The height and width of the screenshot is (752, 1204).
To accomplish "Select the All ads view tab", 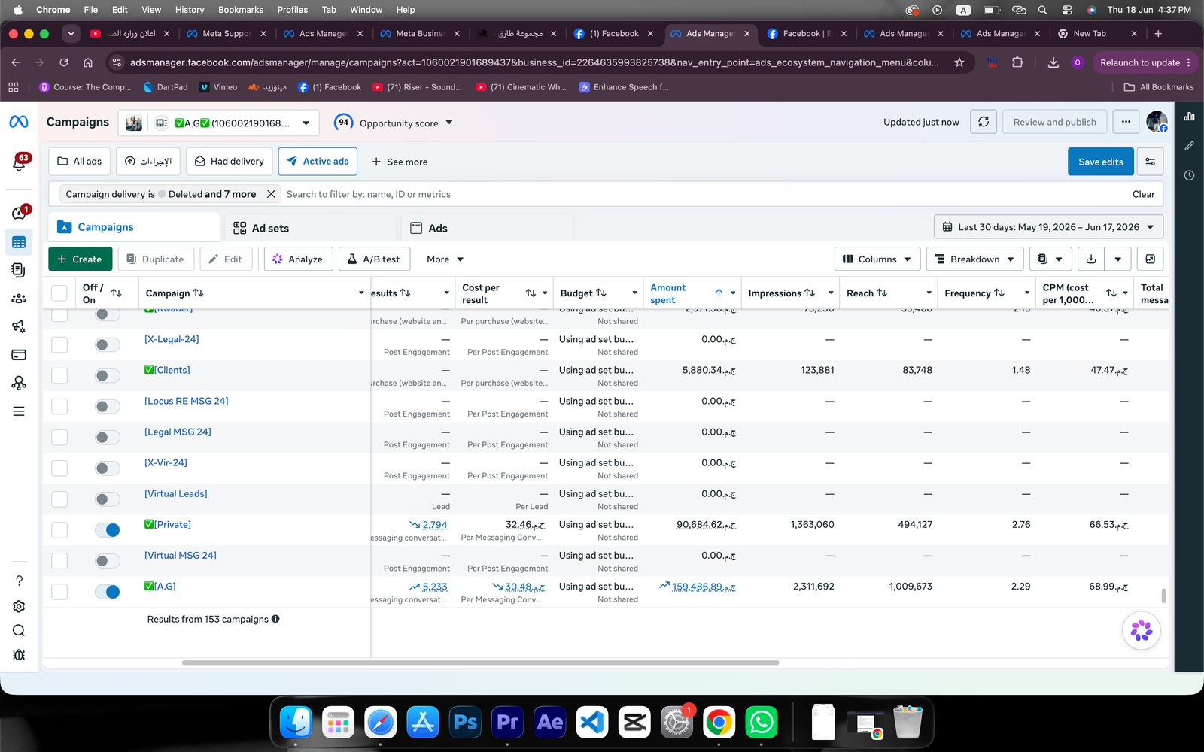I will 80,162.
